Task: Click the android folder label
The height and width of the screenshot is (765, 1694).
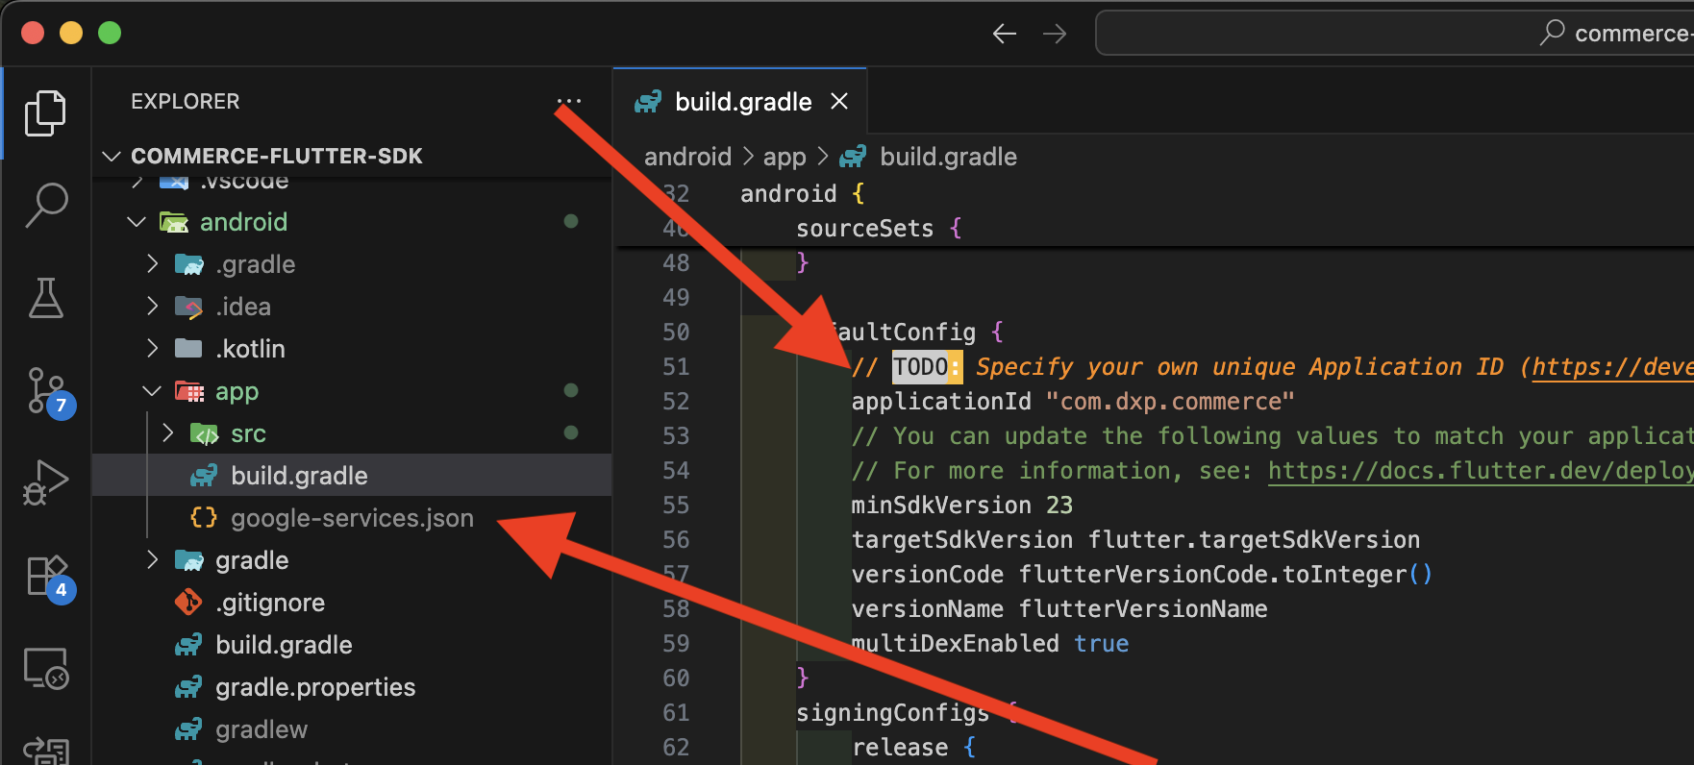Action: (243, 222)
